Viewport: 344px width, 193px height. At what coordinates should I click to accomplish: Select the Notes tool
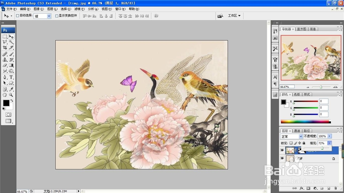[5, 89]
